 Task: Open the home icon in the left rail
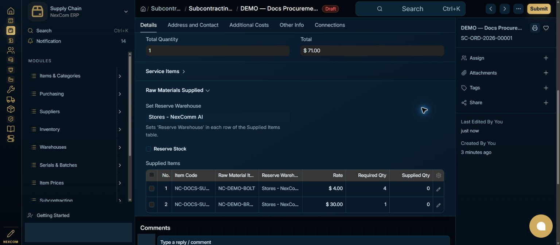click(x=11, y=11)
